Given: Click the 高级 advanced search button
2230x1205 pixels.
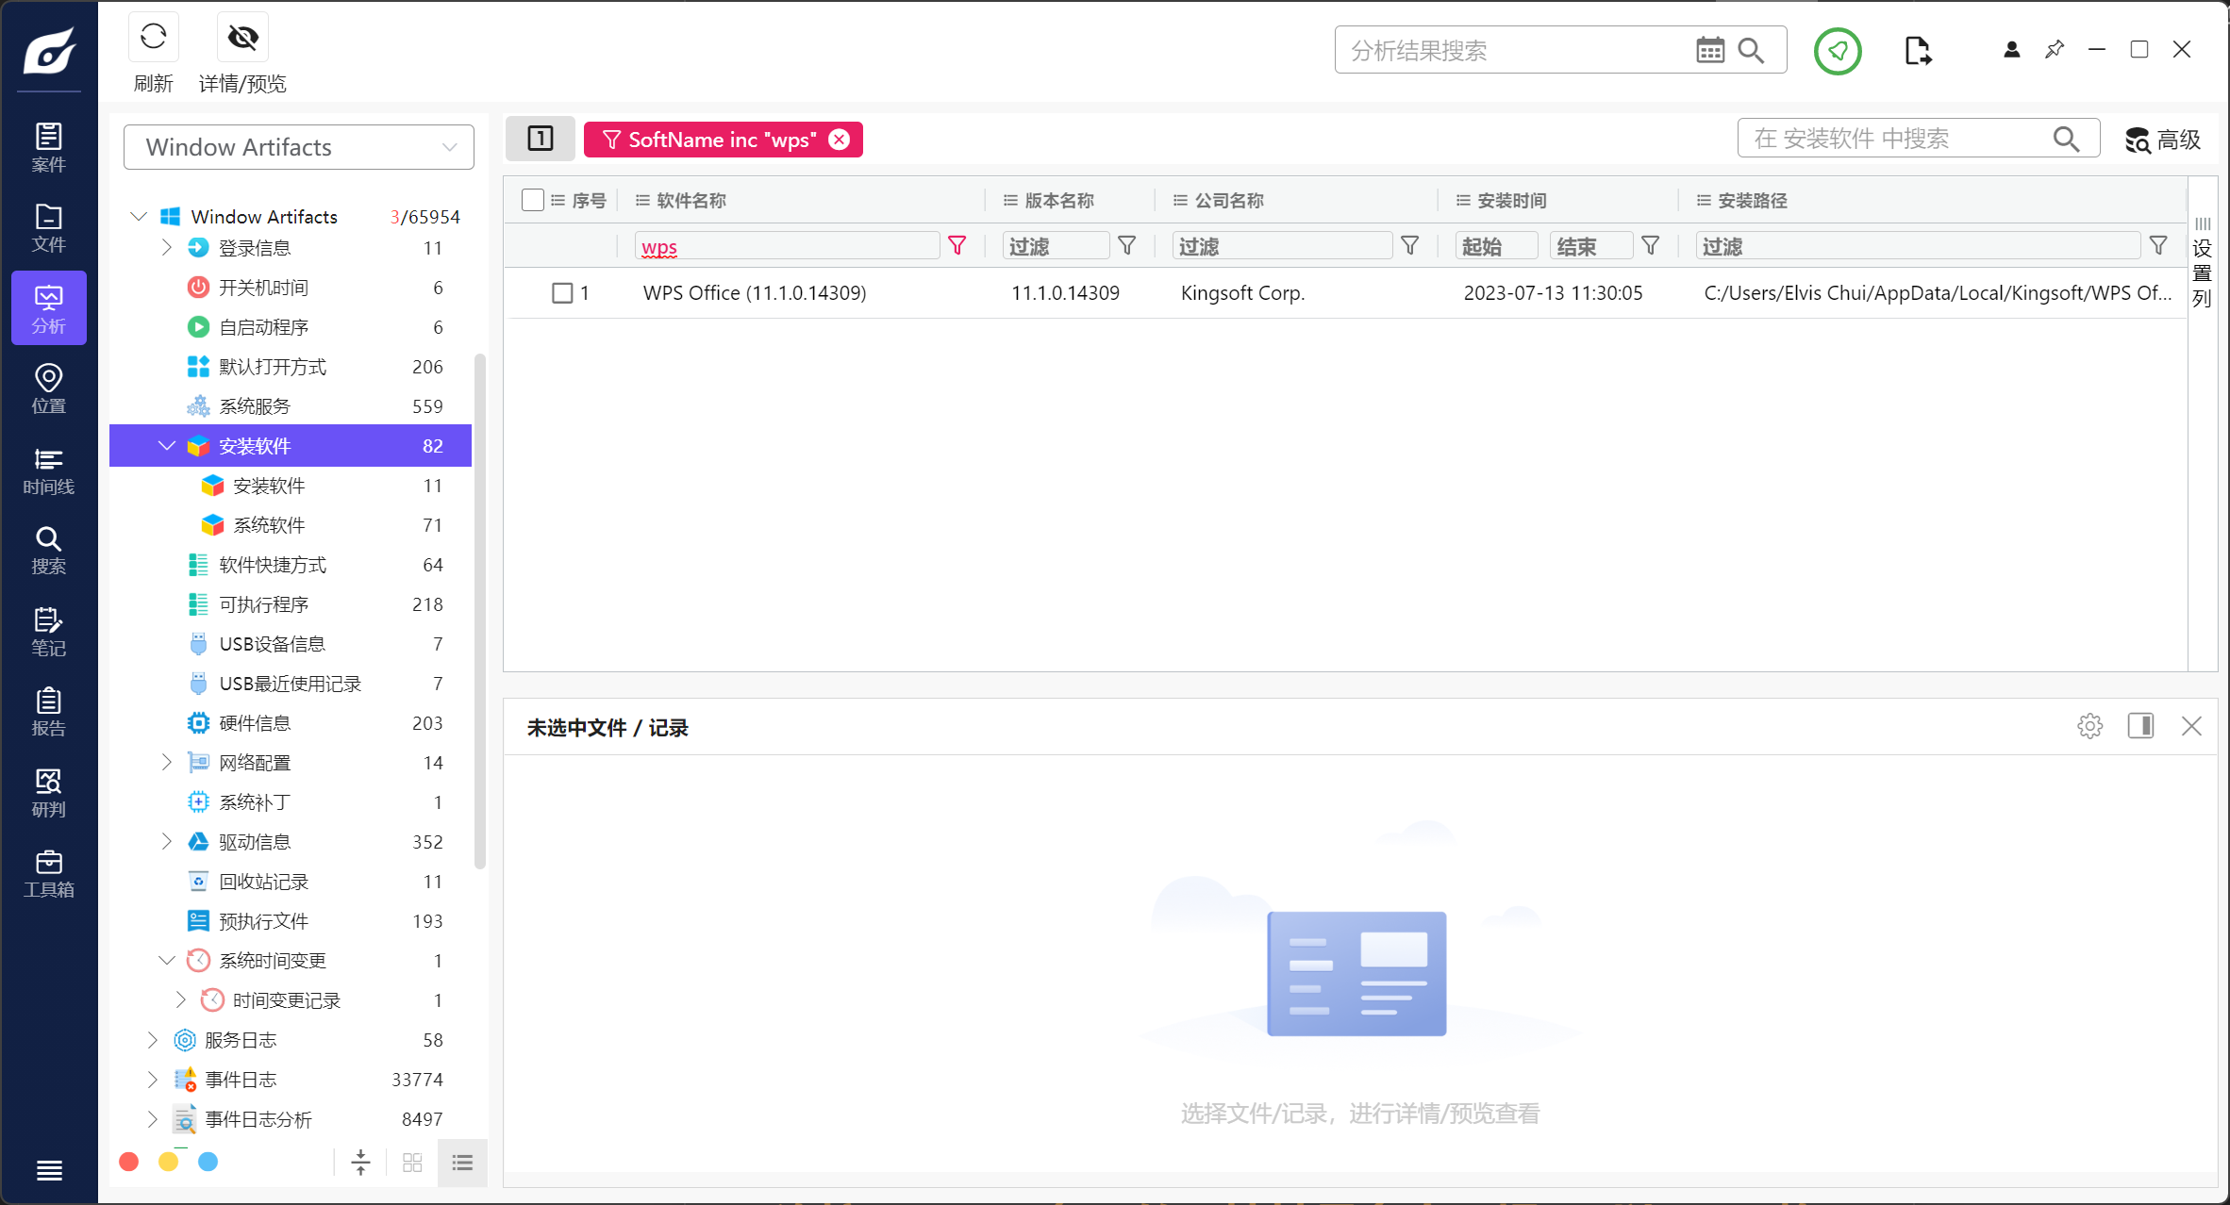Looking at the screenshot, I should [x=2162, y=140].
